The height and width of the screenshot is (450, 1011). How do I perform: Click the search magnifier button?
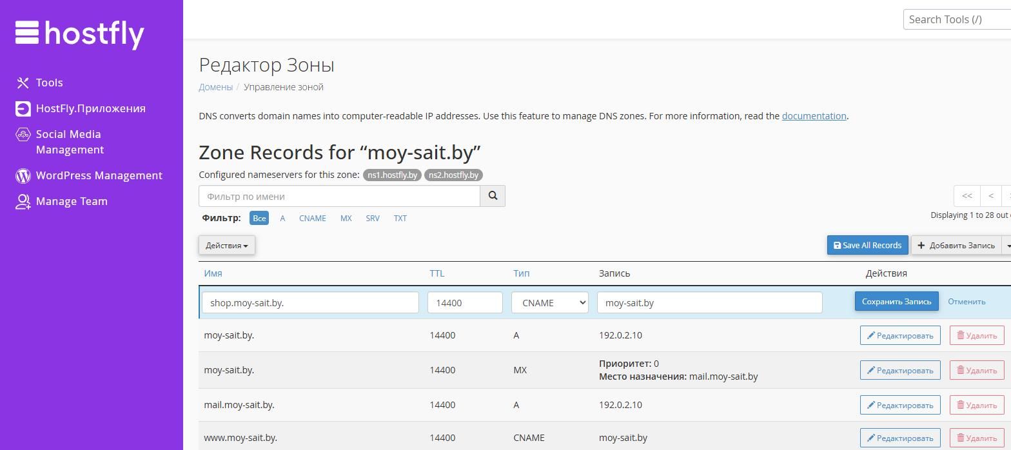493,196
